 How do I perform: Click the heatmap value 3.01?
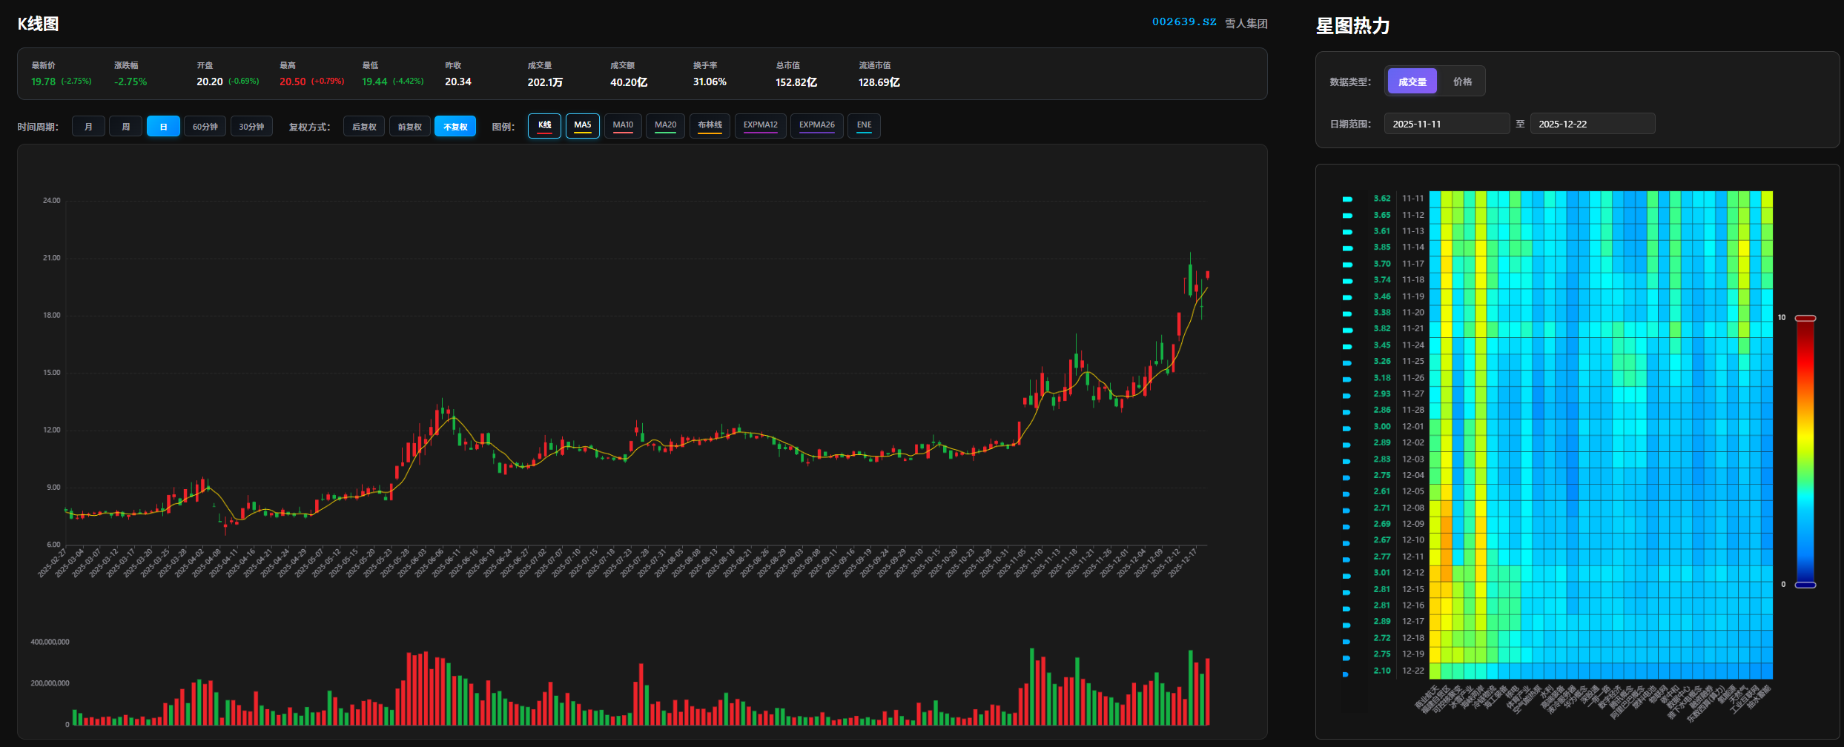pos(1381,573)
